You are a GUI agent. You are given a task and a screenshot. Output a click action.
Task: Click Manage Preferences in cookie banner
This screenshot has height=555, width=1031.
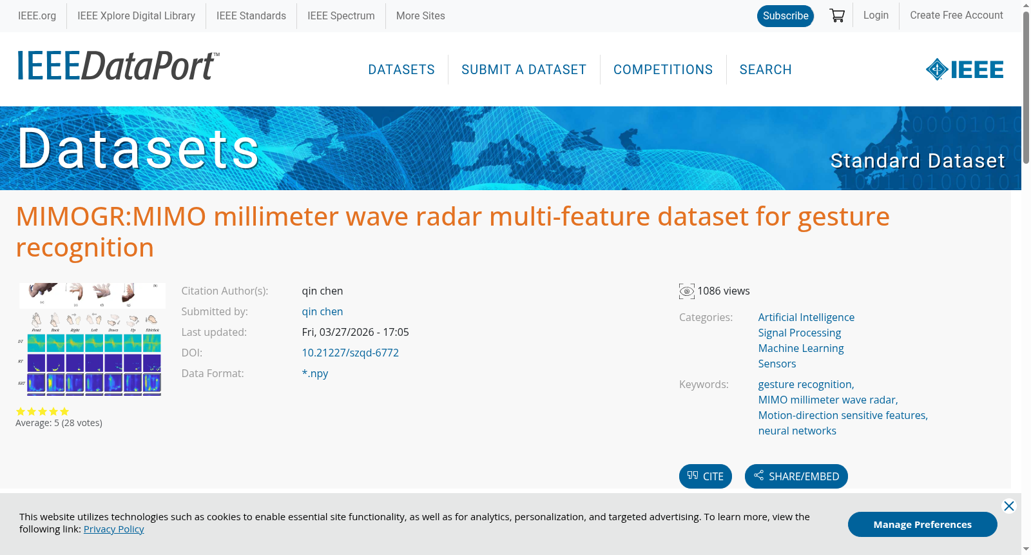(x=923, y=524)
